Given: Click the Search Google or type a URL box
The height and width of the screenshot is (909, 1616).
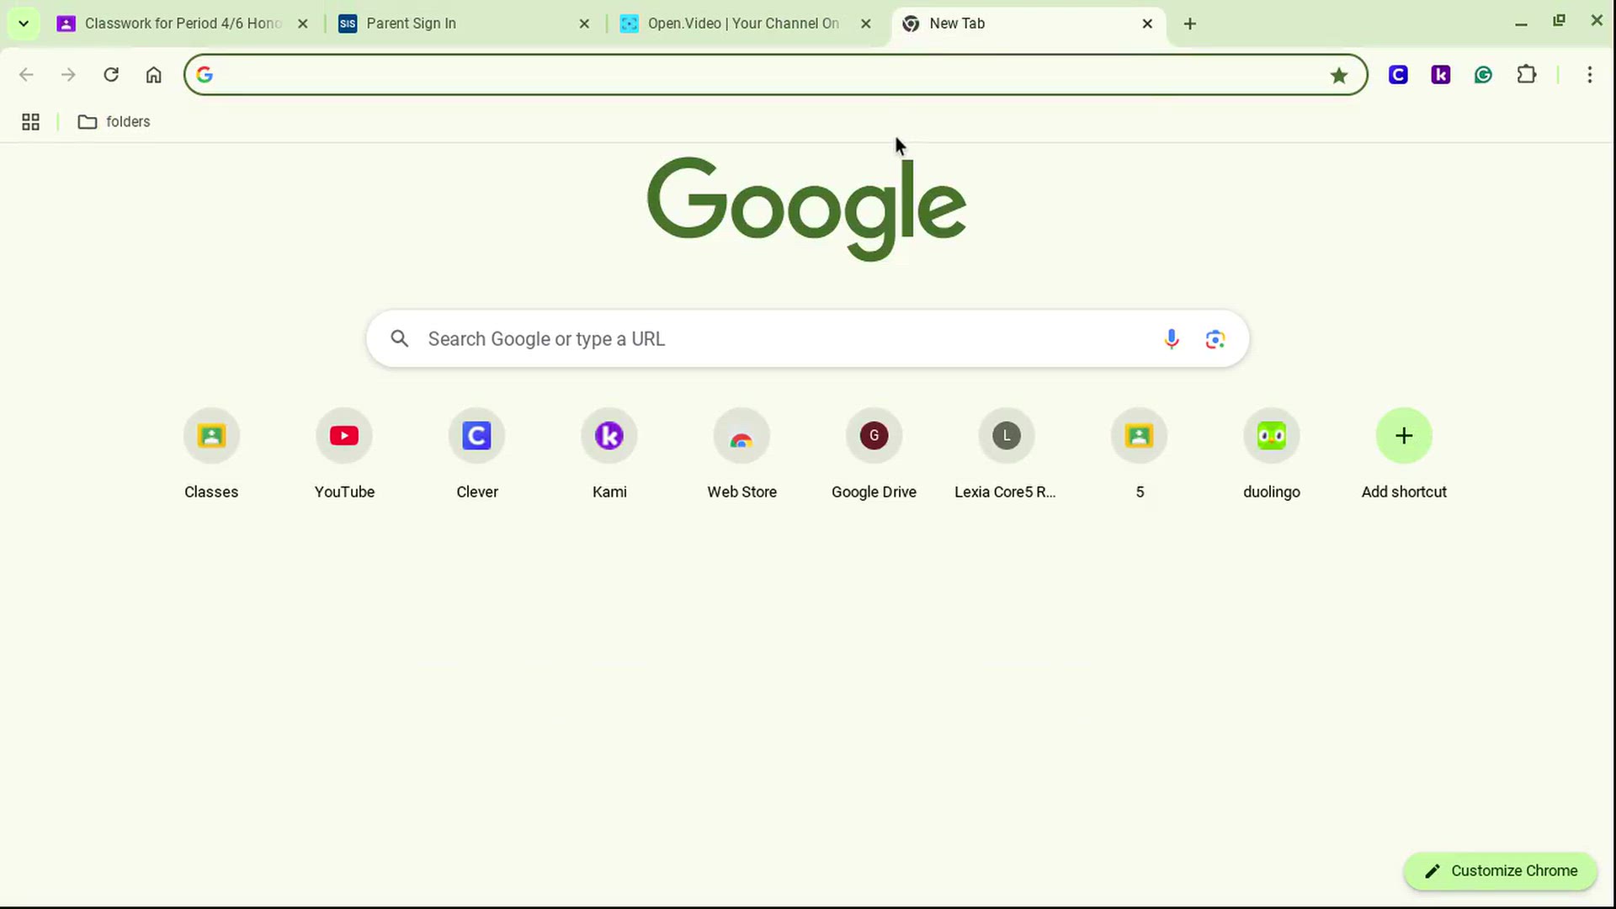Looking at the screenshot, I should pos(757,339).
